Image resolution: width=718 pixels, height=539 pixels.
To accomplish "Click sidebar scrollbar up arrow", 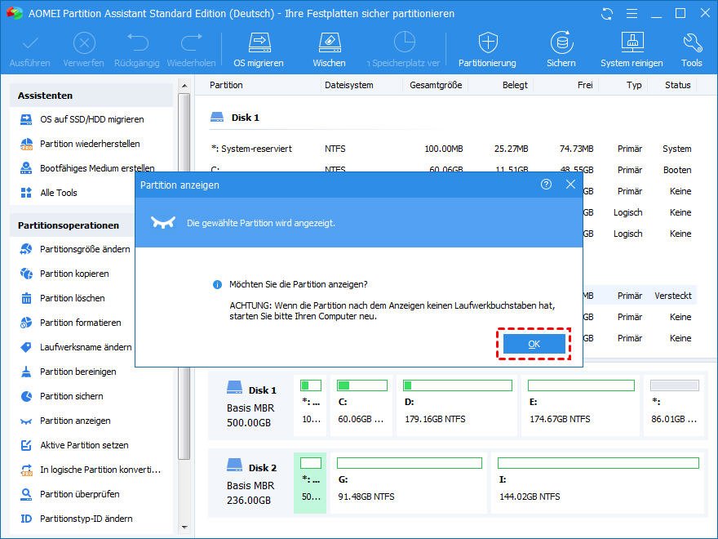I will point(184,86).
